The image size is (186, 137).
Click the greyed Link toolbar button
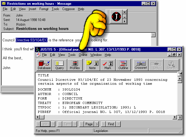pyautogui.click(x=156, y=65)
